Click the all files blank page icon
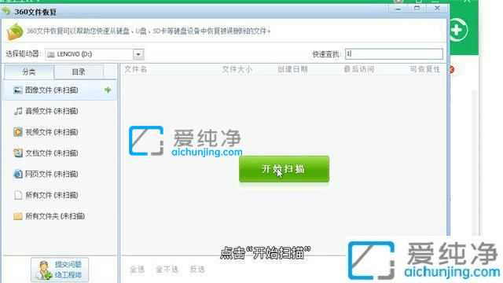Screen dimensions: 503x283 point(18,195)
